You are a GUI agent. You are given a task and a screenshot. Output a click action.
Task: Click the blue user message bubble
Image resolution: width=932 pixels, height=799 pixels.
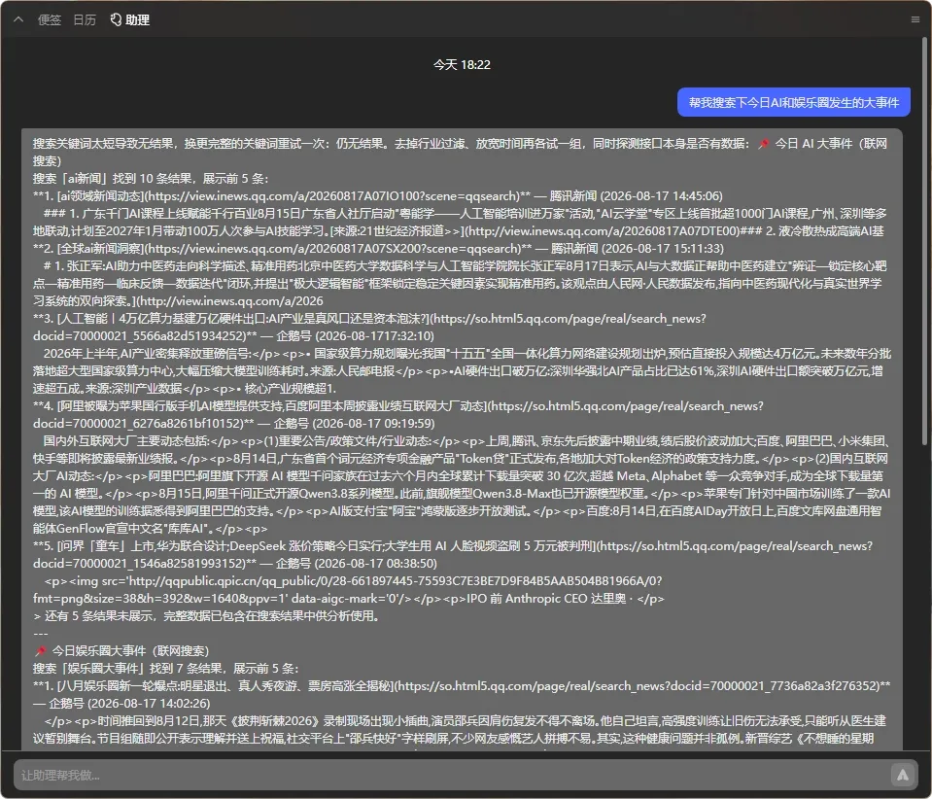(793, 102)
